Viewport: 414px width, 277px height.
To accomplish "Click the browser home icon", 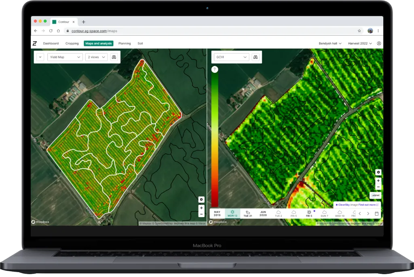I will [x=58, y=31].
